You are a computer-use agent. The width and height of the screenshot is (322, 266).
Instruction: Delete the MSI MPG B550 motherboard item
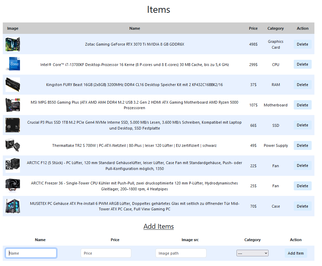(x=302, y=105)
